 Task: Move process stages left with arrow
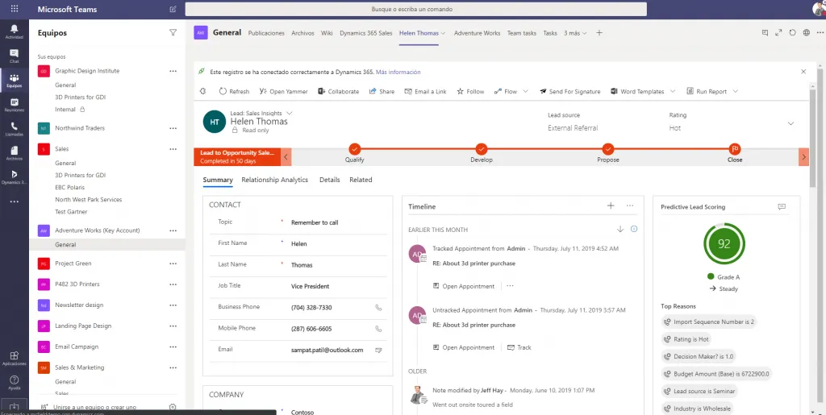[286, 157]
